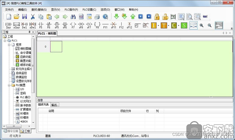Stop the PLC with blue stop button
The width and height of the screenshot is (235, 140).
pos(149,17)
